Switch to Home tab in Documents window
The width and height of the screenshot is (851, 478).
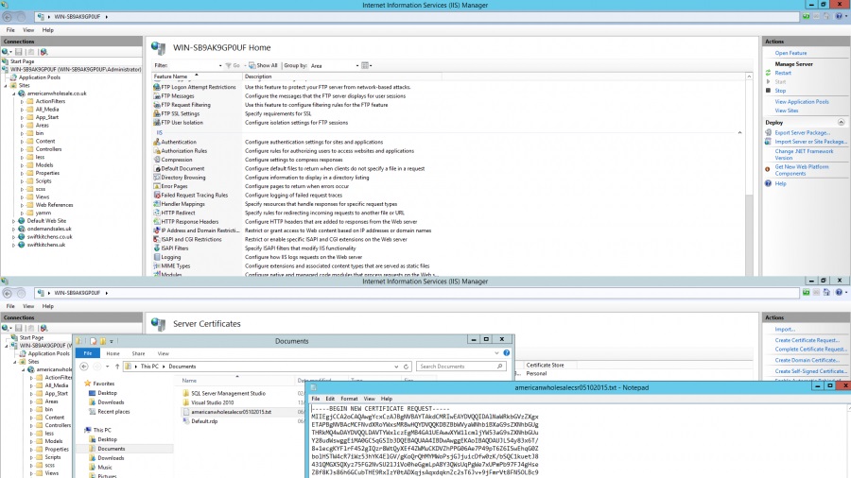click(x=113, y=353)
